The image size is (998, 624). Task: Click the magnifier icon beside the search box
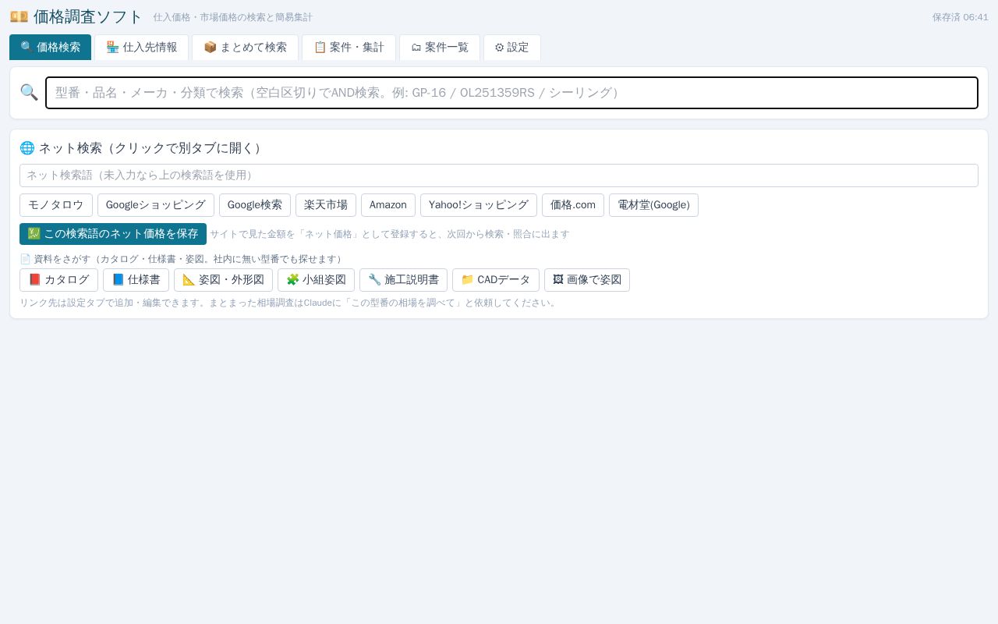29,92
